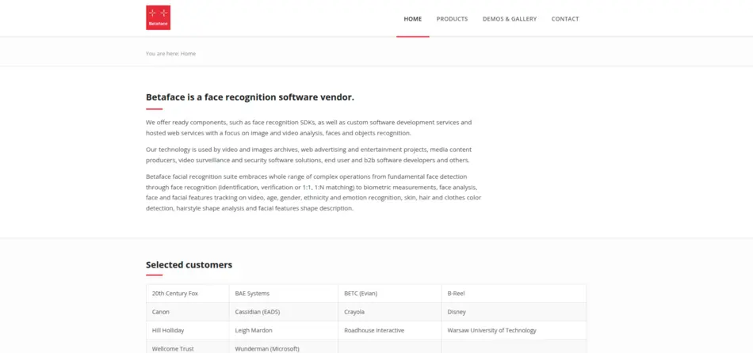
Task: Click the Wunderman (Microsoft) cell
Action: [x=283, y=347]
